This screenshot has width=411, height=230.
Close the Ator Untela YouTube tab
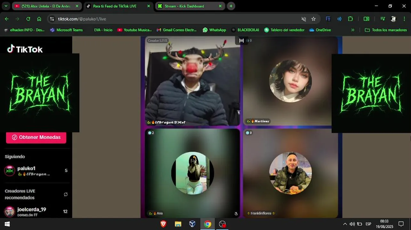tap(77, 6)
